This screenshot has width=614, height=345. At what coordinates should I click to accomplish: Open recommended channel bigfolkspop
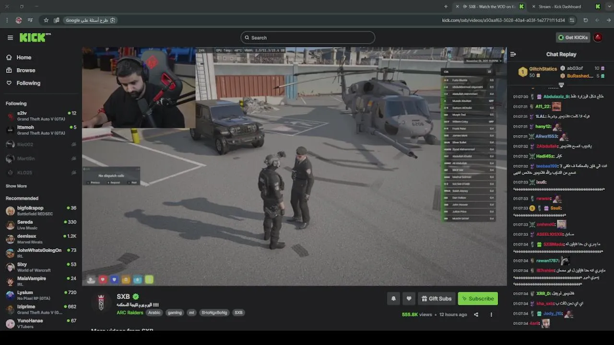41,211
